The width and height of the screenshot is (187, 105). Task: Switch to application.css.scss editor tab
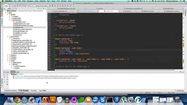click(x=172, y=11)
